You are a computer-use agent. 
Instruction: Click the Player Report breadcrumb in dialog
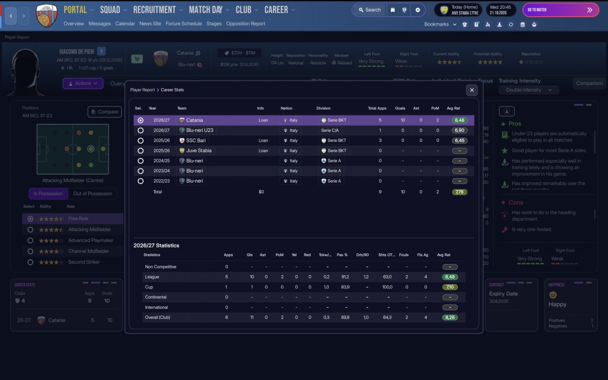point(142,90)
